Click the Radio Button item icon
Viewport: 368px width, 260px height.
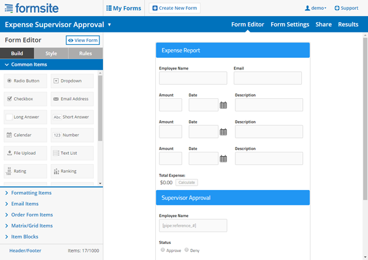pos(9,81)
